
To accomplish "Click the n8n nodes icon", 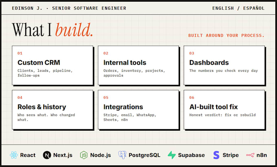I will point(251,155).
